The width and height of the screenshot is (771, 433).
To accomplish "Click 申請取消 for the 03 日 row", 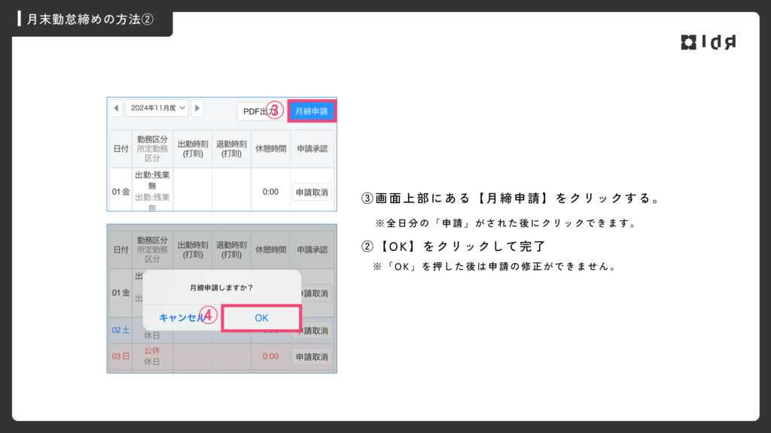I will (x=312, y=356).
